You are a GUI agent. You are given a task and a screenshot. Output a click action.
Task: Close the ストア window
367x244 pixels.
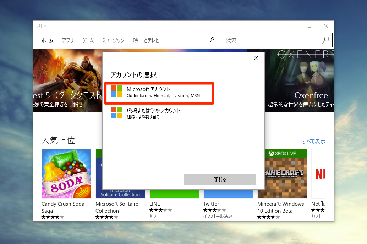pos(326,26)
